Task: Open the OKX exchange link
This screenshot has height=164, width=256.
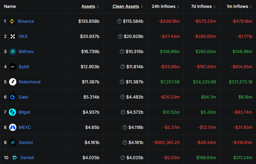Action: (x=23, y=37)
